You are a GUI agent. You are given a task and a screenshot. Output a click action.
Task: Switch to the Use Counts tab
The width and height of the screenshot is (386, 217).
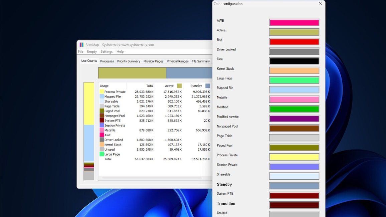point(89,61)
